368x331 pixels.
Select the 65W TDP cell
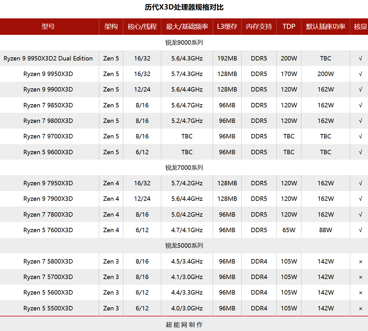pyautogui.click(x=289, y=230)
